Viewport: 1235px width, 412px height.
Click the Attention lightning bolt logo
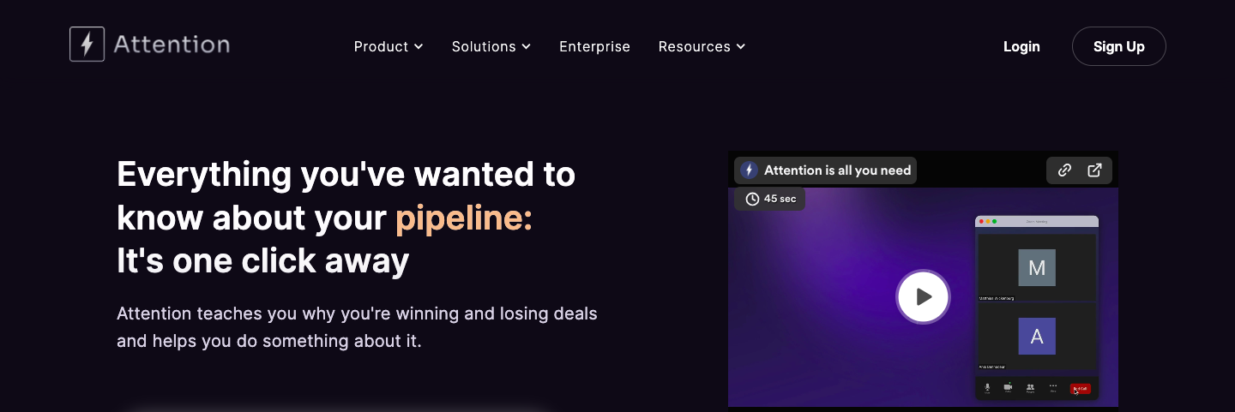pyautogui.click(x=87, y=45)
